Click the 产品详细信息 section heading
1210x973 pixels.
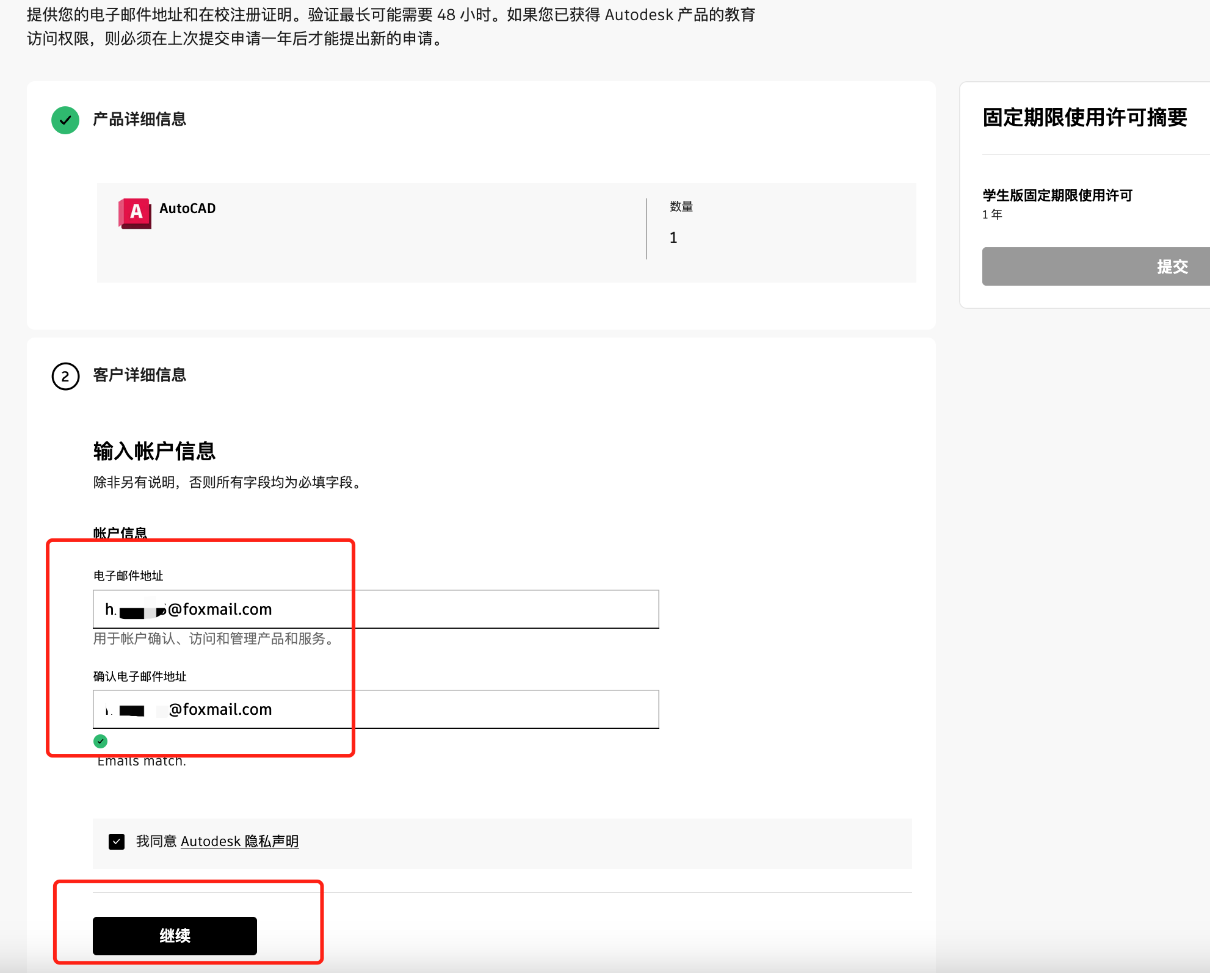pyautogui.click(x=140, y=119)
